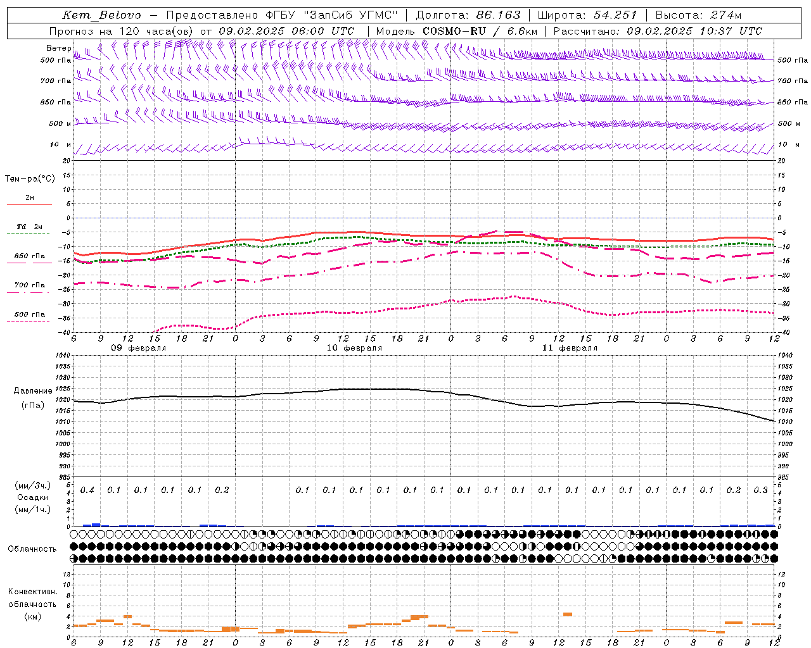
Task: Select the Ветер wind panel label
Action: (x=58, y=48)
